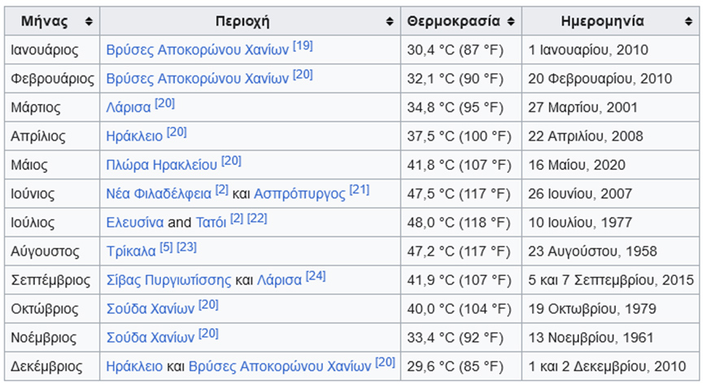Open the Ασπρόπυργος link
The width and height of the screenshot is (706, 385).
[299, 193]
